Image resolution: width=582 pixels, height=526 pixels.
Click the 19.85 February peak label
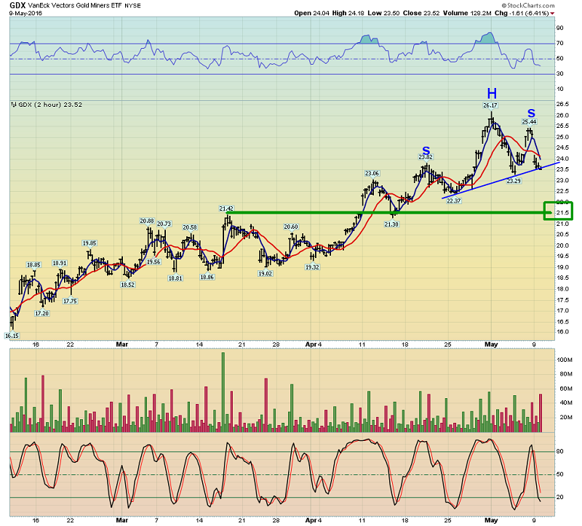coord(89,243)
